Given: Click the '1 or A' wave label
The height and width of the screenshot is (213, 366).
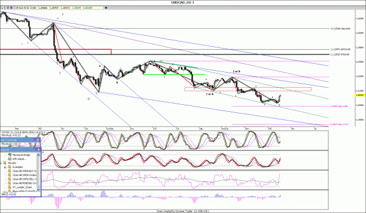Looking at the screenshot, I should point(210,94).
